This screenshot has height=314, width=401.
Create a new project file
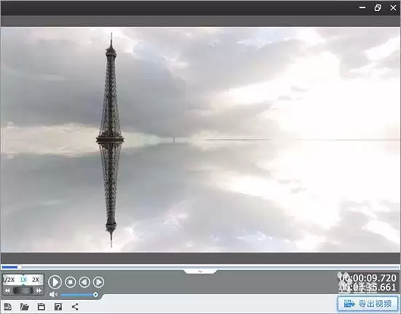pos(8,307)
